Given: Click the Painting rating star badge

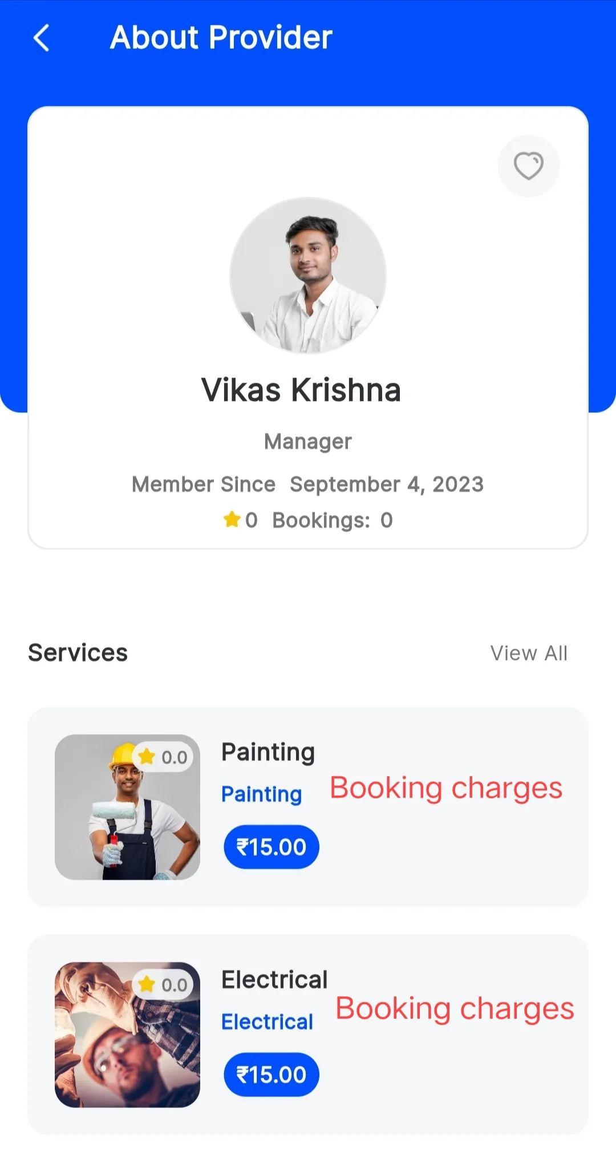Looking at the screenshot, I should pos(163,757).
